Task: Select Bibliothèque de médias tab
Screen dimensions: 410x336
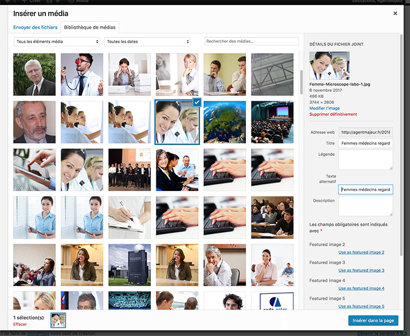Action: (x=90, y=27)
